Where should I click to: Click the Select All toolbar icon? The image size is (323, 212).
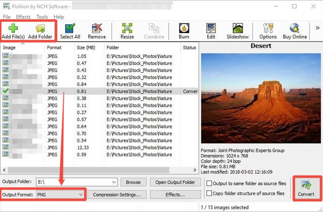70,31
